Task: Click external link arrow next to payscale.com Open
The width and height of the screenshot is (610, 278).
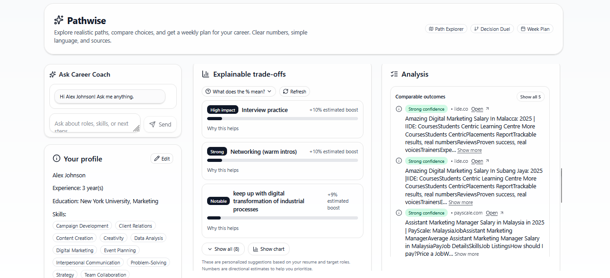Action: coord(502,213)
